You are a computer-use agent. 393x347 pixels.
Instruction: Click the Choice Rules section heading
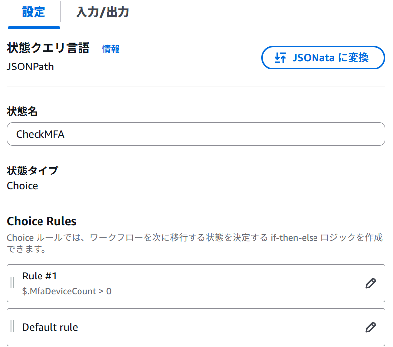click(41, 221)
